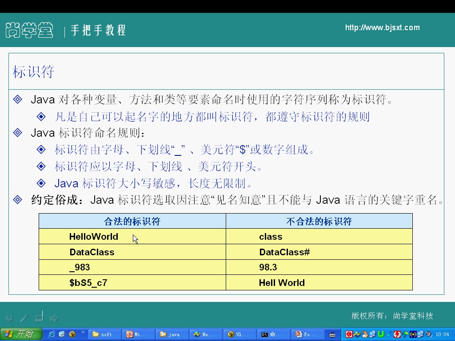Advance using the next slide arrow
455x341 pixels.
point(54,318)
